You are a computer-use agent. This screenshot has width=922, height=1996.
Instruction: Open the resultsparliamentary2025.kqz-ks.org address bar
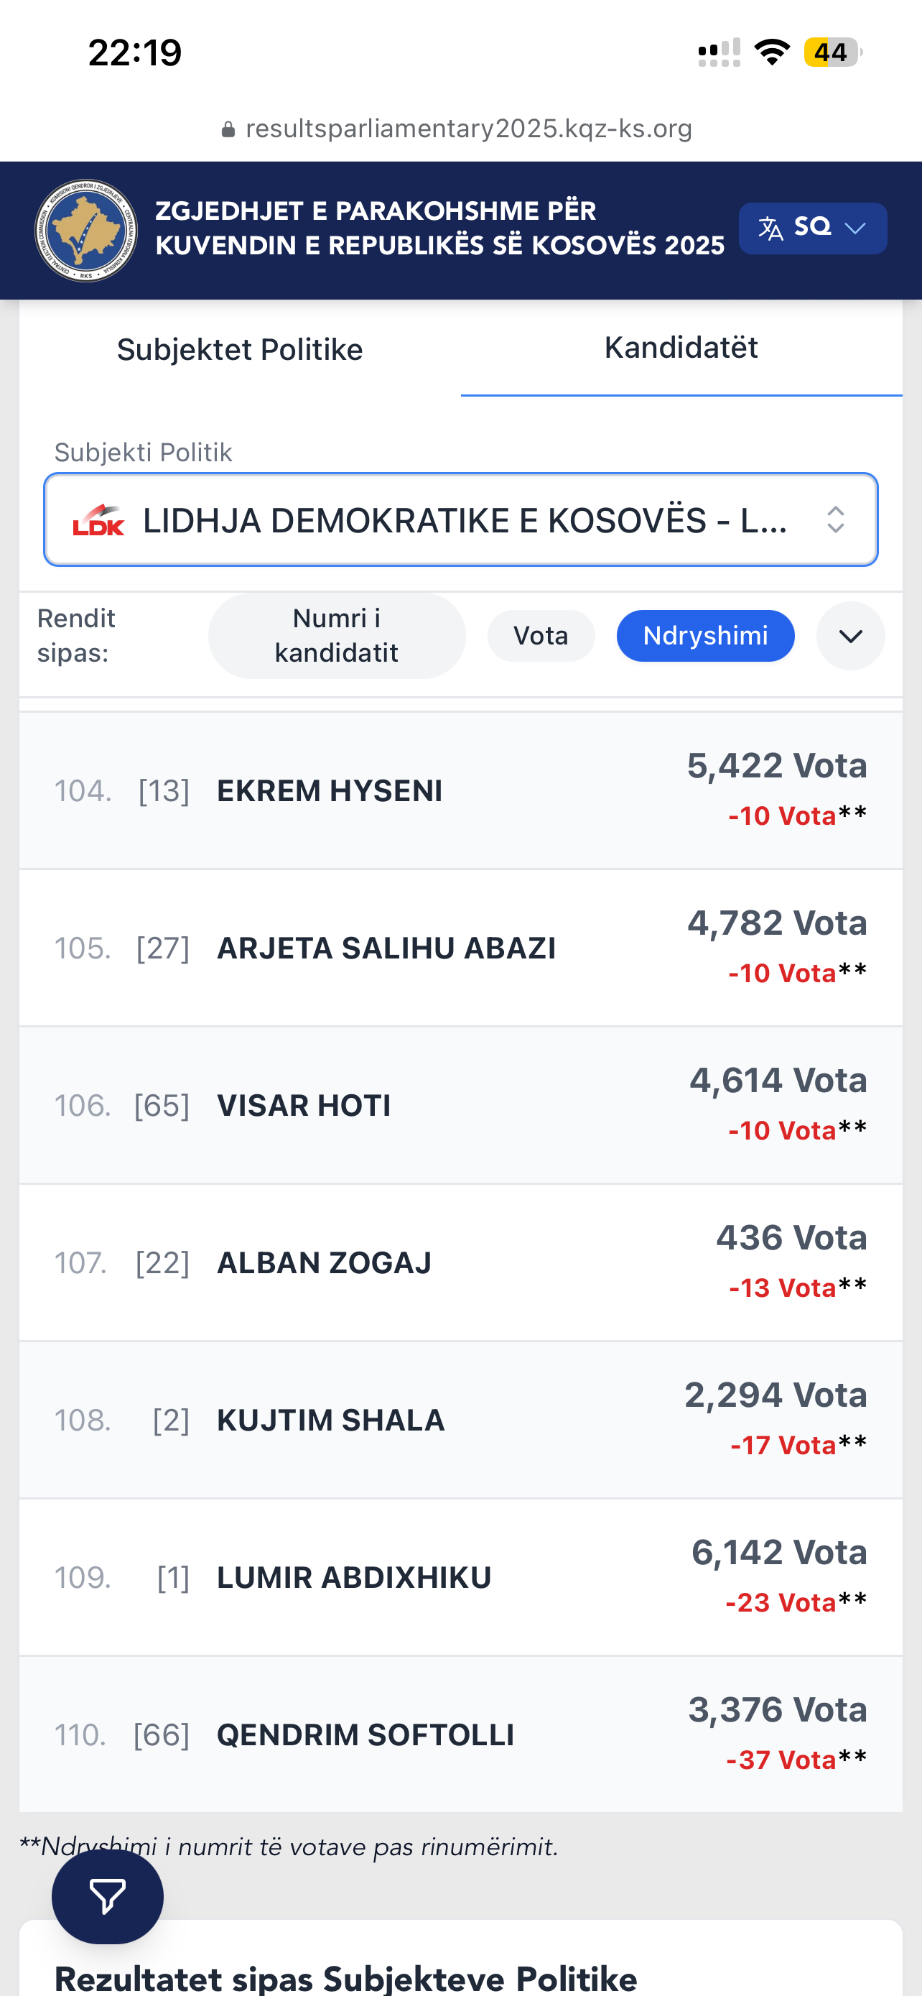[468, 129]
